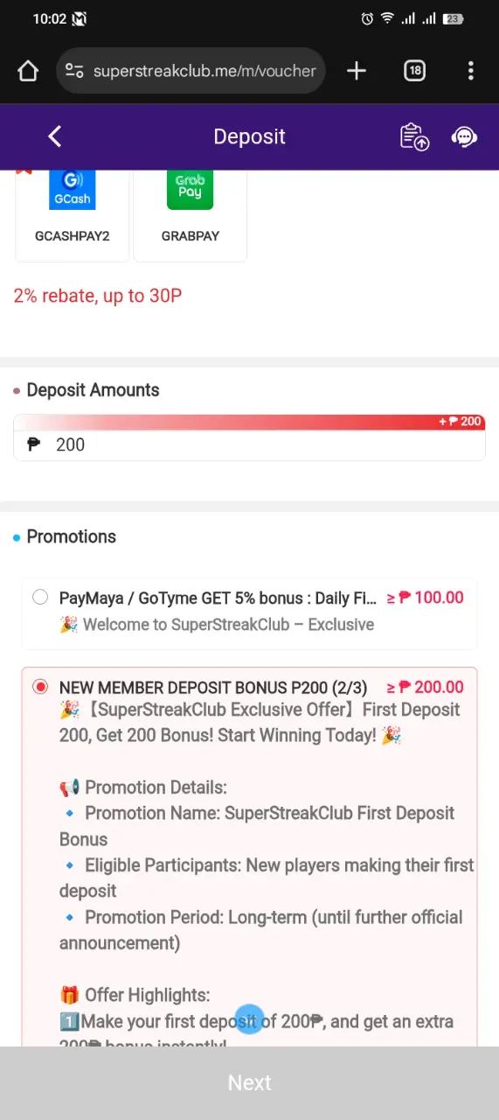Screen dimensions: 499x1120
Task: Open a new browser tab
Action: (357, 71)
